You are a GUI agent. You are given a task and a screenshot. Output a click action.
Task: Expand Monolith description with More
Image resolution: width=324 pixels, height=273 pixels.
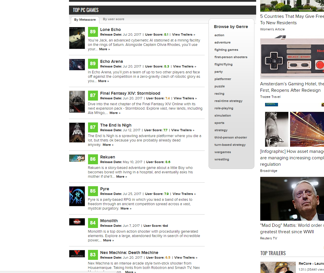(x=108, y=240)
